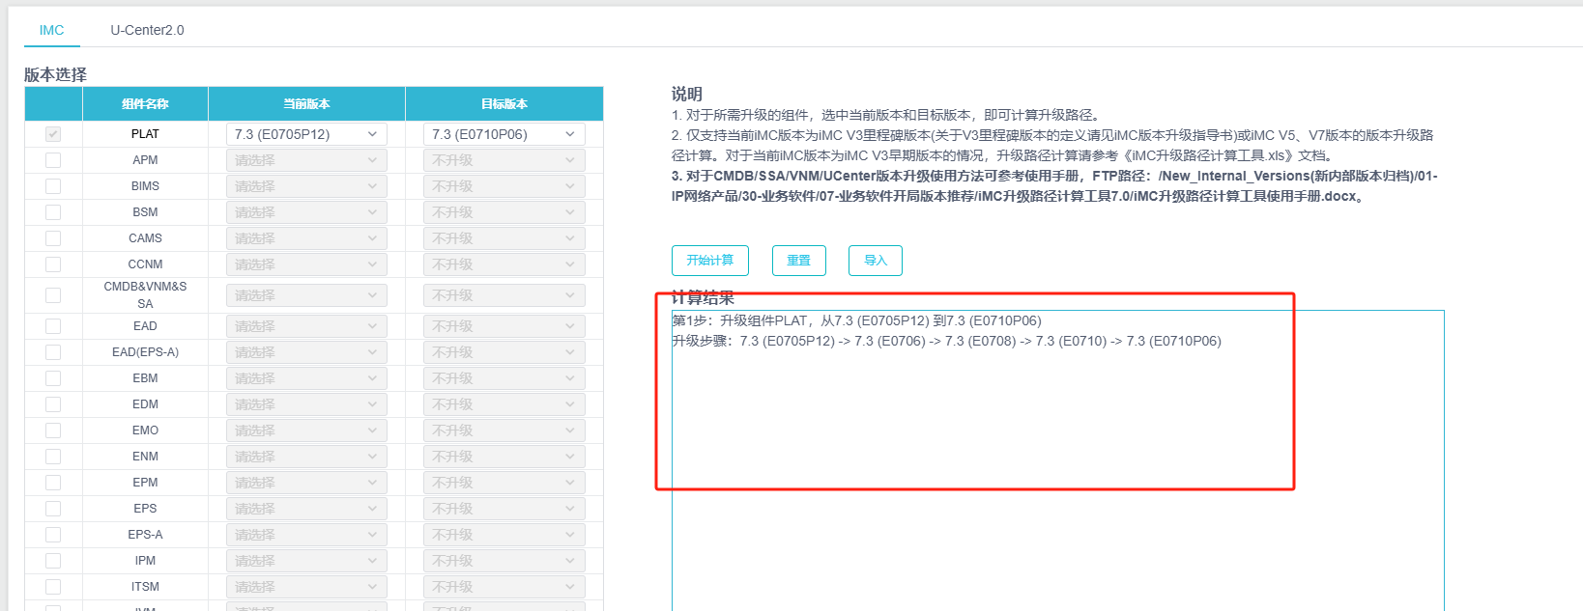Click the 当前版本 column header
The width and height of the screenshot is (1583, 611).
(x=306, y=104)
